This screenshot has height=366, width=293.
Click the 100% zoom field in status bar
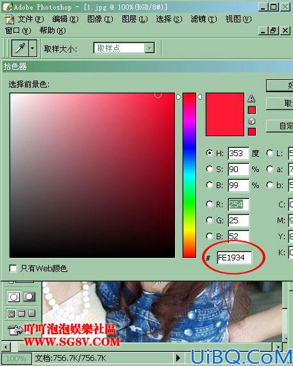click(17, 358)
